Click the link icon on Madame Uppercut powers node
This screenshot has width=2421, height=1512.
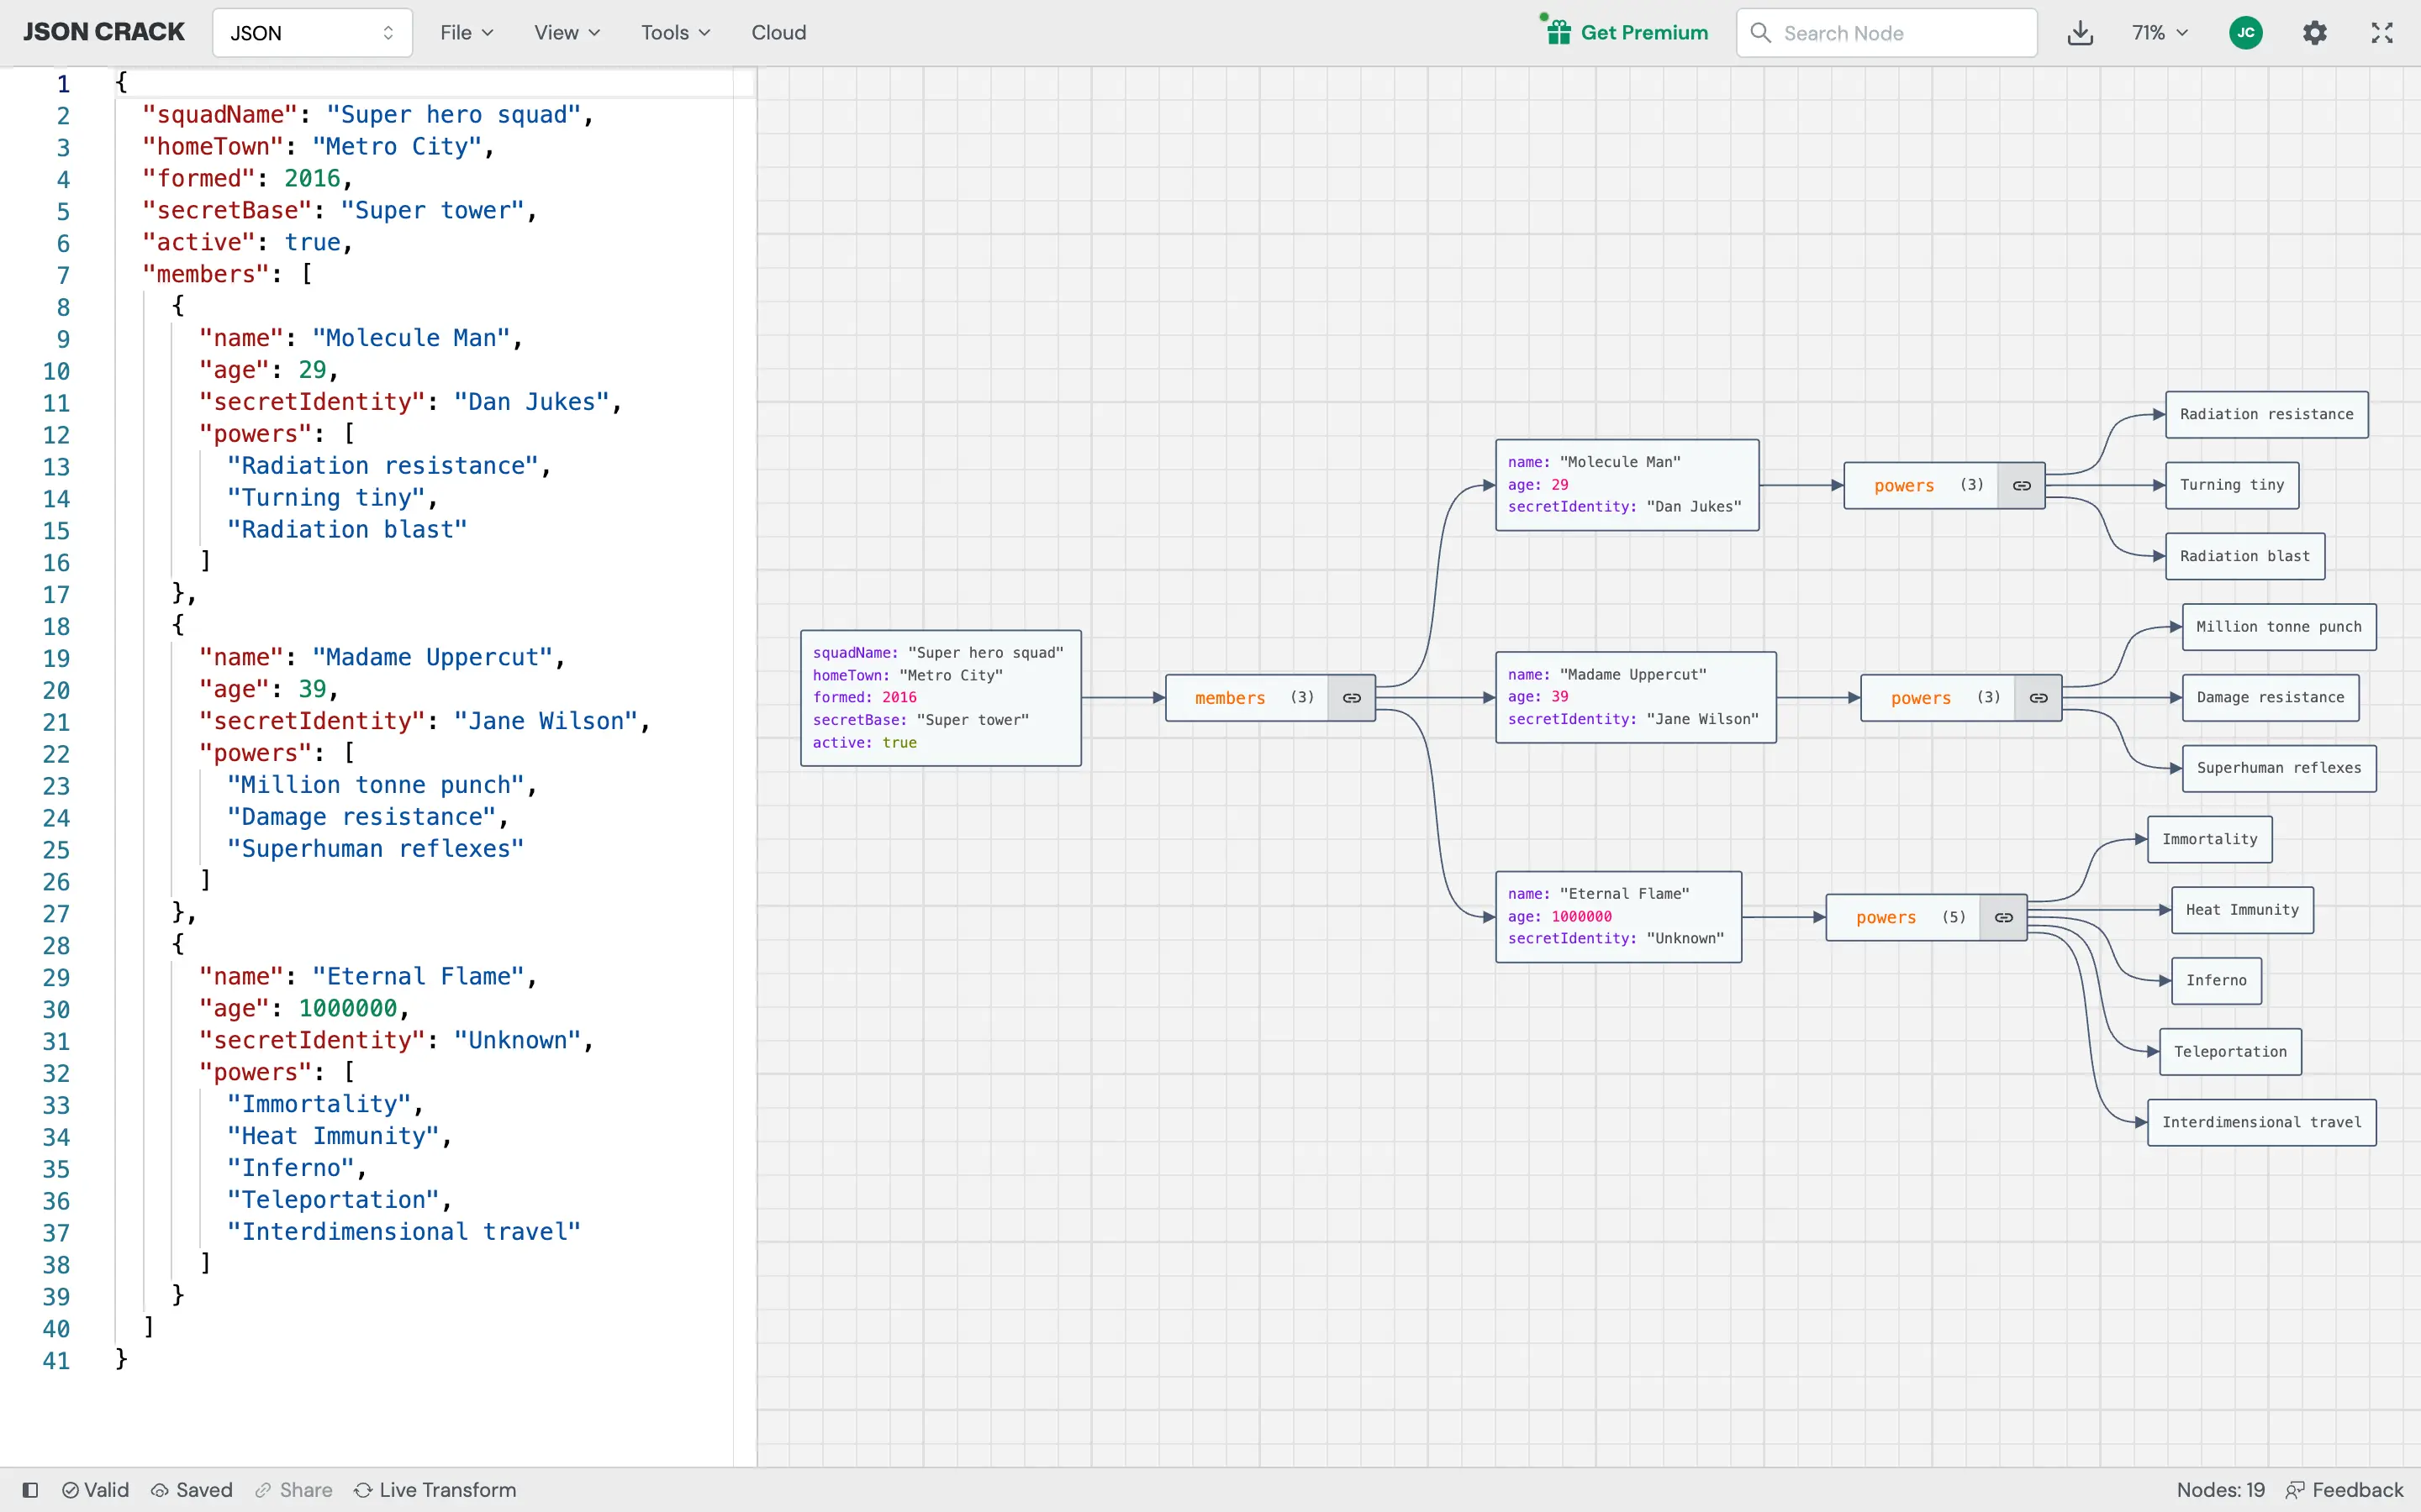2038,696
